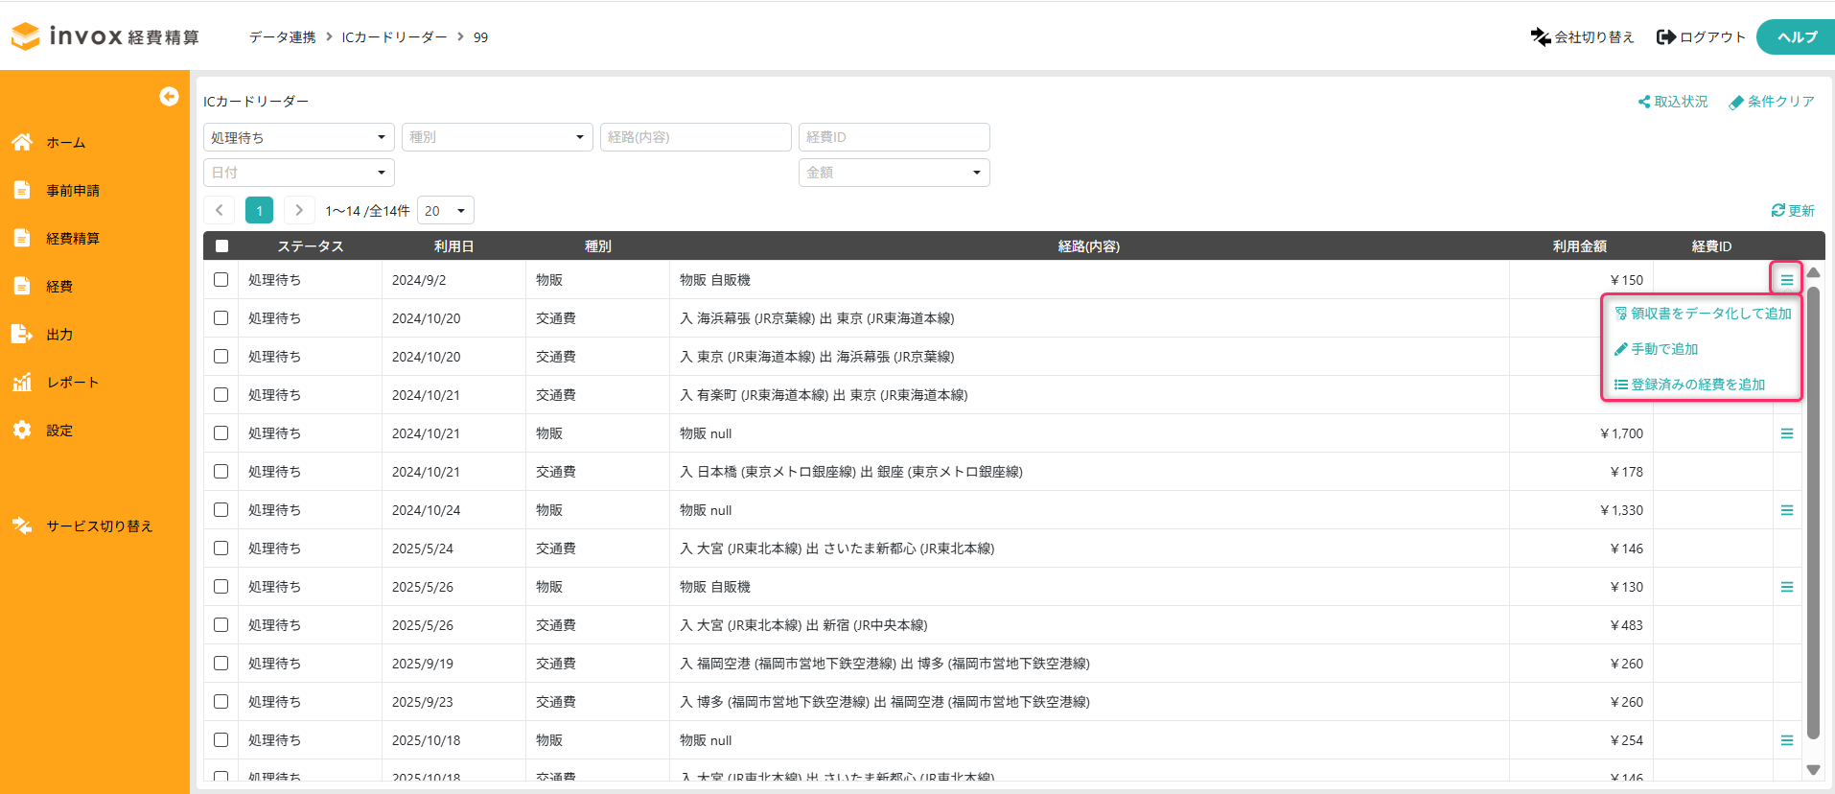Open the Settings gear icon in the sidebar
The width and height of the screenshot is (1835, 794).
22,430
